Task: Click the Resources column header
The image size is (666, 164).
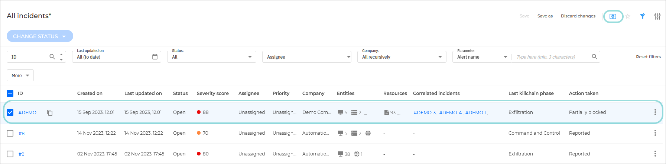Action: coord(395,94)
